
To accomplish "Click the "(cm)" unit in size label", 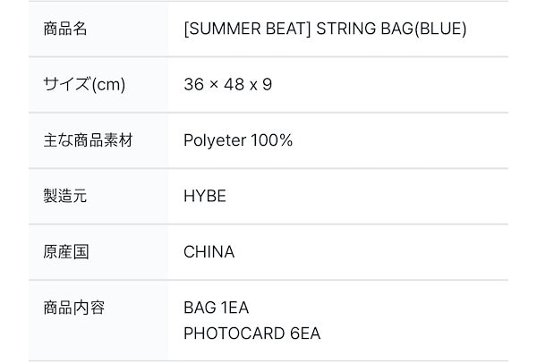I will coord(107,85).
